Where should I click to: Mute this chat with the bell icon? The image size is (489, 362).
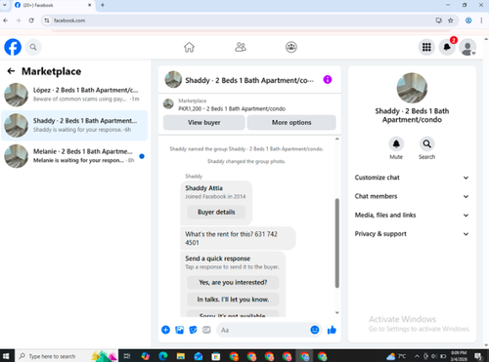396,143
